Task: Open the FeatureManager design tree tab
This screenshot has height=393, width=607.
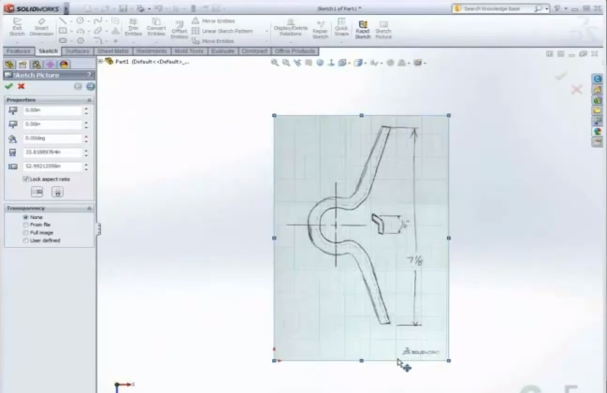Action: pyautogui.click(x=9, y=65)
